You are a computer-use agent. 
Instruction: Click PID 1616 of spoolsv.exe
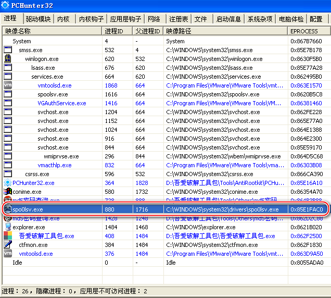(111, 94)
